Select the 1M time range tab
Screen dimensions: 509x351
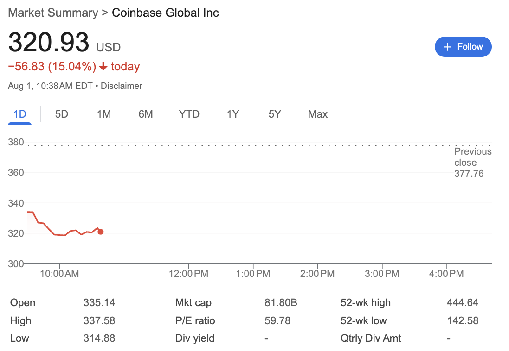(x=103, y=114)
